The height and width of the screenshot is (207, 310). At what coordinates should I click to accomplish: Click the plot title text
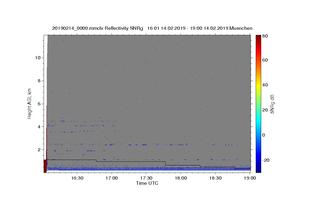click(x=152, y=28)
